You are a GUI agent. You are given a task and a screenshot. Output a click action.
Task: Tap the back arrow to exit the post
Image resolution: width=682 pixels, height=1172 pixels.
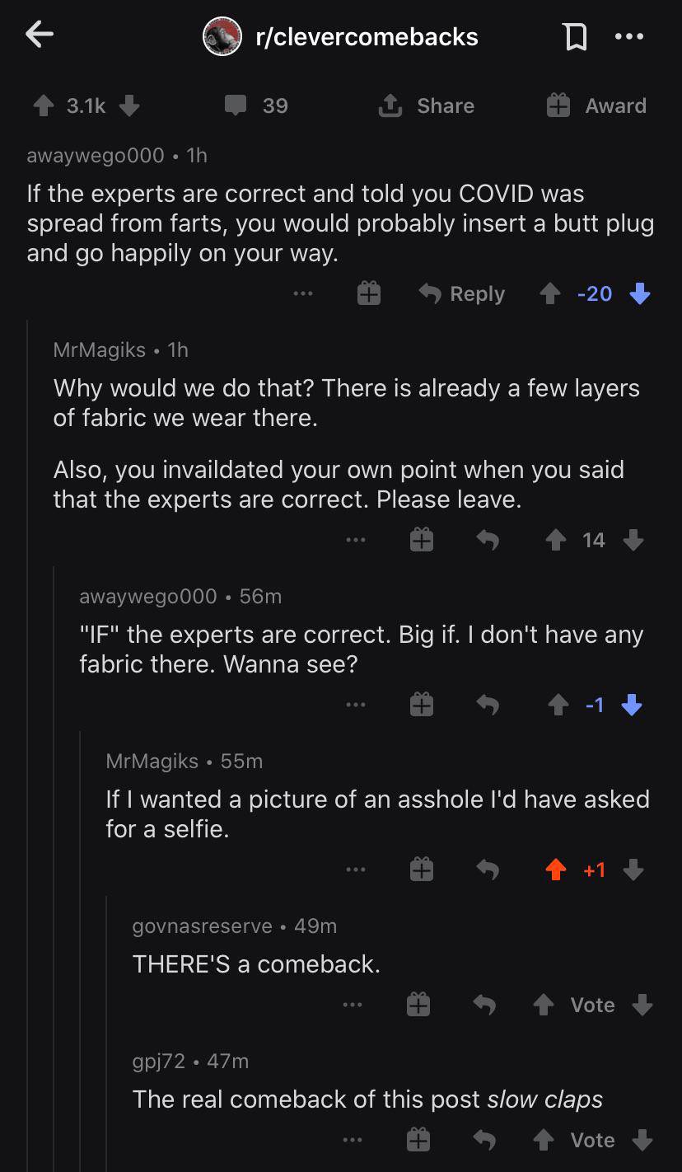39,35
